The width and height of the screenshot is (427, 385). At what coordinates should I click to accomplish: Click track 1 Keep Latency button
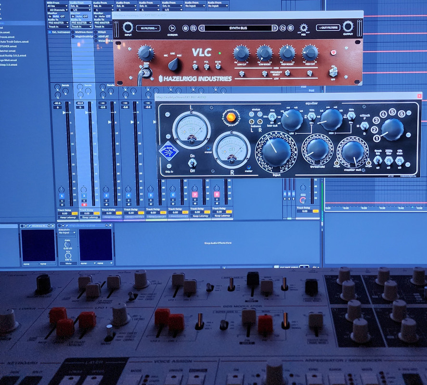[67, 217]
